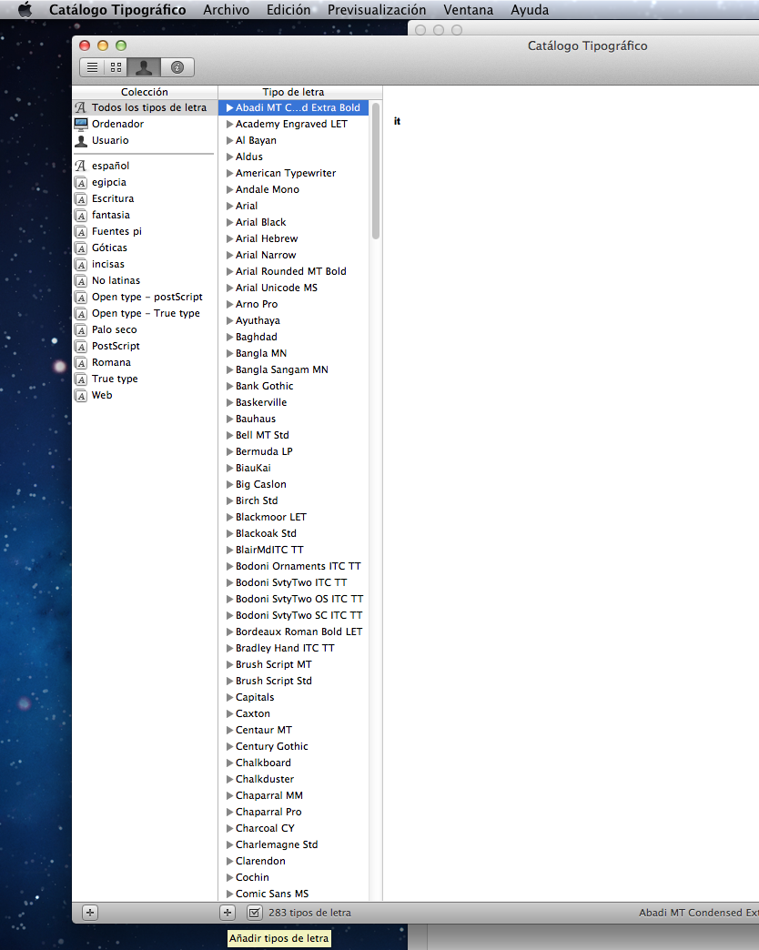Expand the Bodoni Ornaments ITC TT family
759x950 pixels.
point(229,567)
